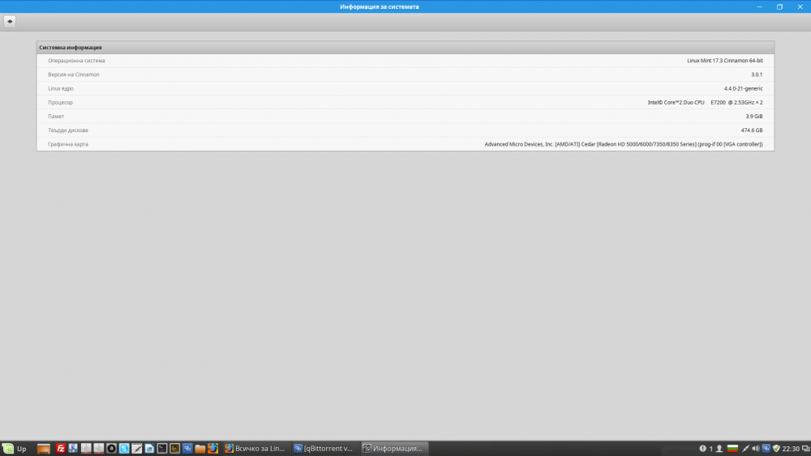Click the black round launcher icon
Screen dimensions: 811x456
tap(111, 448)
